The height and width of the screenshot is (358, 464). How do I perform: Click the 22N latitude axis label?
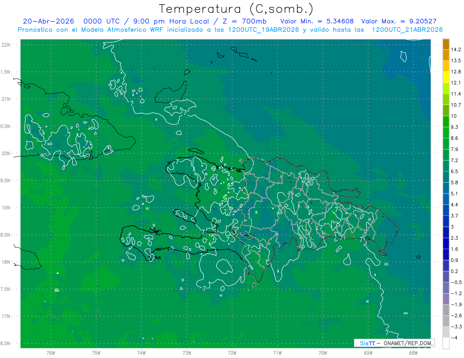7,44
